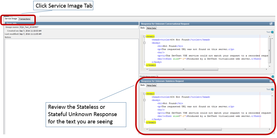Click the Stateless response horizontal scrollbar
This screenshot has height=138, width=277.
[185, 129]
